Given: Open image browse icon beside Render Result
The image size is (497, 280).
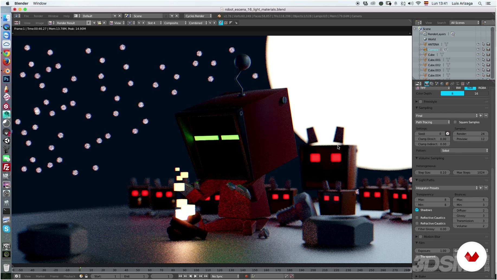Looking at the screenshot, I should click(x=51, y=23).
